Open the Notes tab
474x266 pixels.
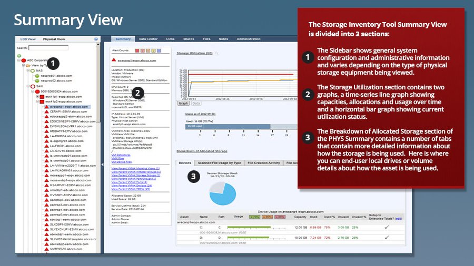pos(223,39)
